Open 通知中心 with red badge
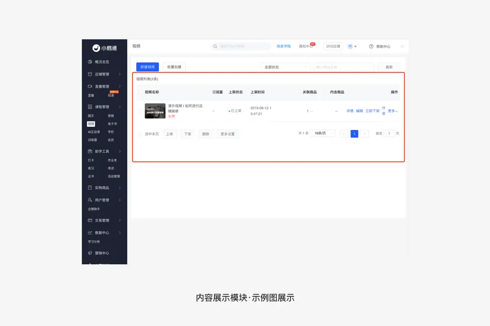The image size is (490, 326). pyautogui.click(x=307, y=46)
